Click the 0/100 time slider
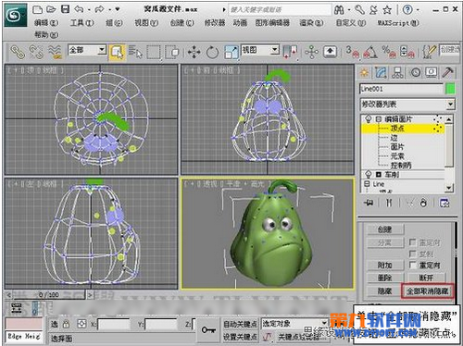 point(49,295)
